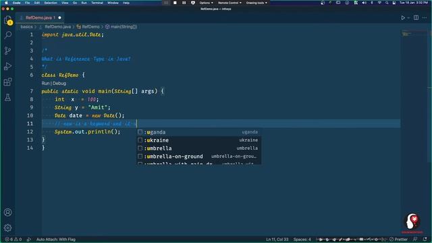Click Spaces: 4 indentation setting

tap(302, 240)
